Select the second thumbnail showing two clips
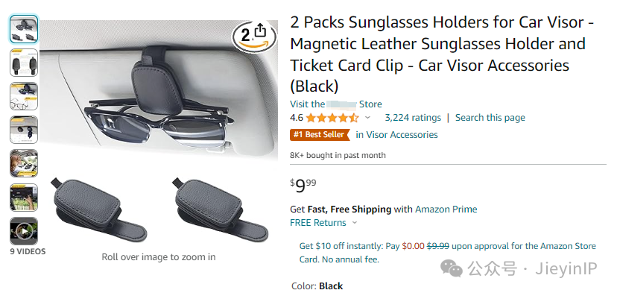The image size is (617, 293). [24, 63]
